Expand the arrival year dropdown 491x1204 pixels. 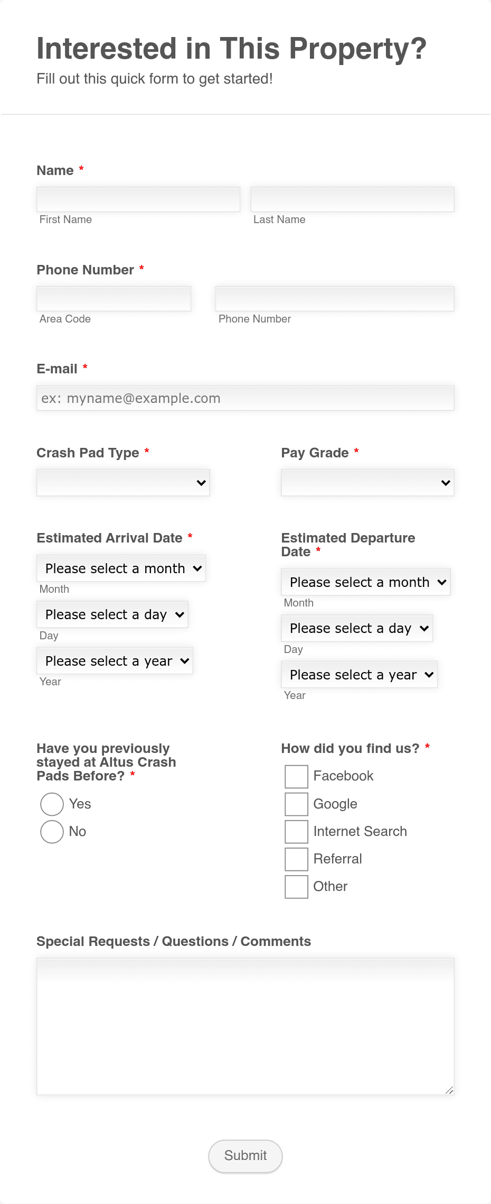115,661
